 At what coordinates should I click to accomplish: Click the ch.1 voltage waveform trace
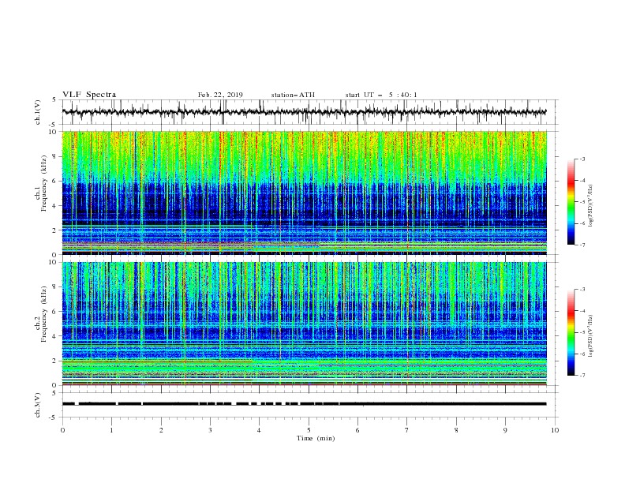[304, 112]
